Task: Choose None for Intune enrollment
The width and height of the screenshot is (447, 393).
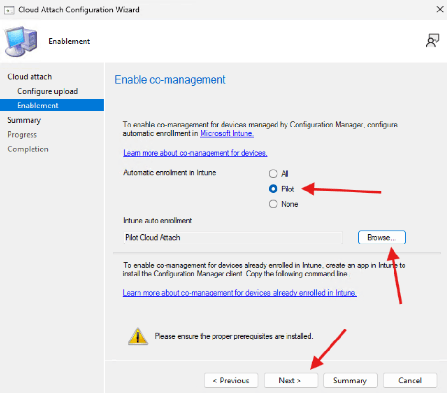Action: click(x=273, y=204)
